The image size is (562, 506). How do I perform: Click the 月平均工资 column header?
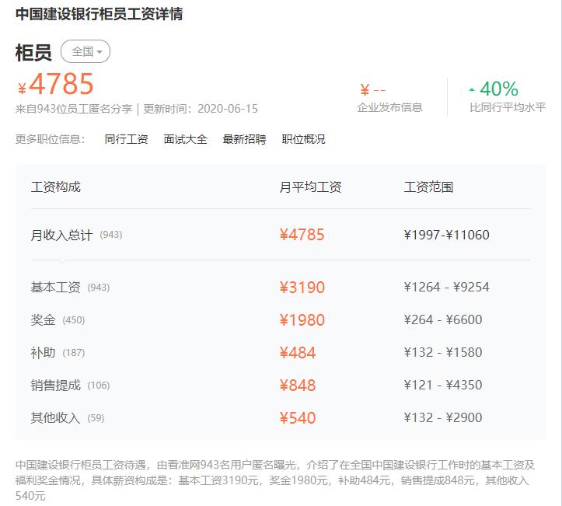tap(310, 187)
